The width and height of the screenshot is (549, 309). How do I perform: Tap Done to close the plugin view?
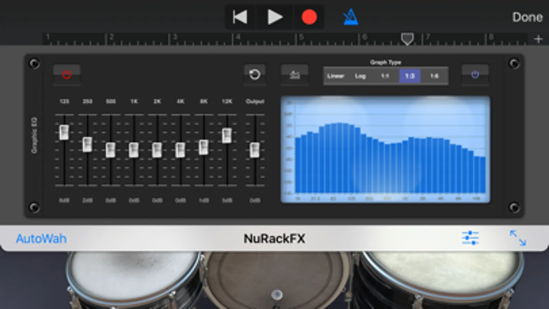coord(527,17)
